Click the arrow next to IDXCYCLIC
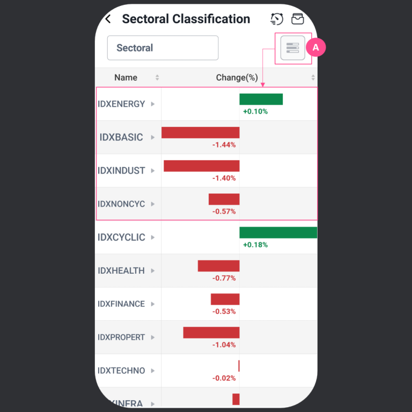Viewport: 412px width, 412px height. [x=153, y=237]
